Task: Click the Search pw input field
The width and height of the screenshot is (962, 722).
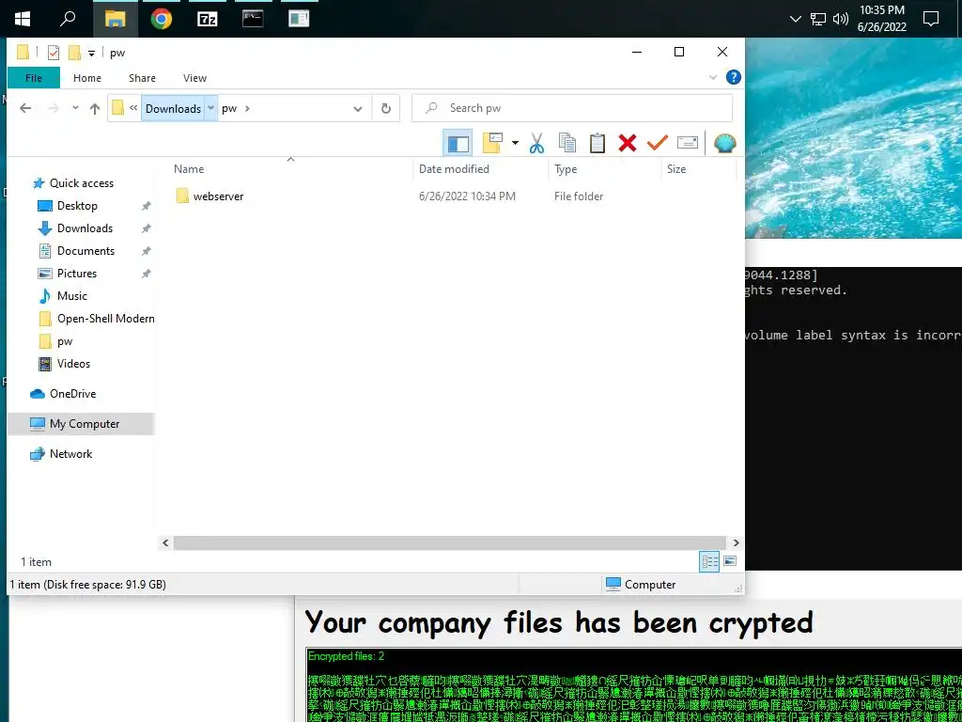Action: [572, 108]
